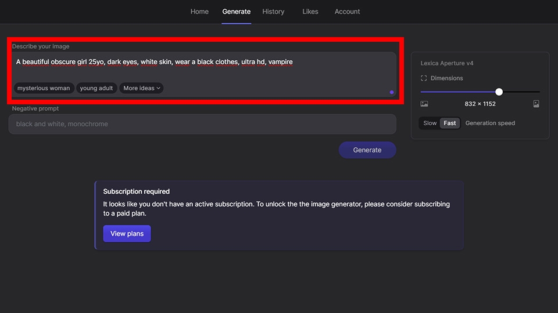Click the purple dot indicator in prompt box

(x=391, y=92)
